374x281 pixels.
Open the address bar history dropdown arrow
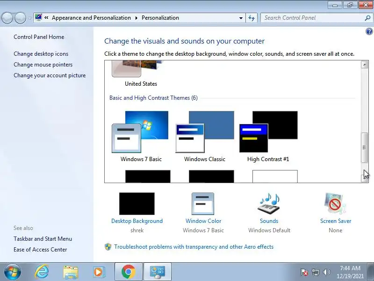pyautogui.click(x=241, y=18)
